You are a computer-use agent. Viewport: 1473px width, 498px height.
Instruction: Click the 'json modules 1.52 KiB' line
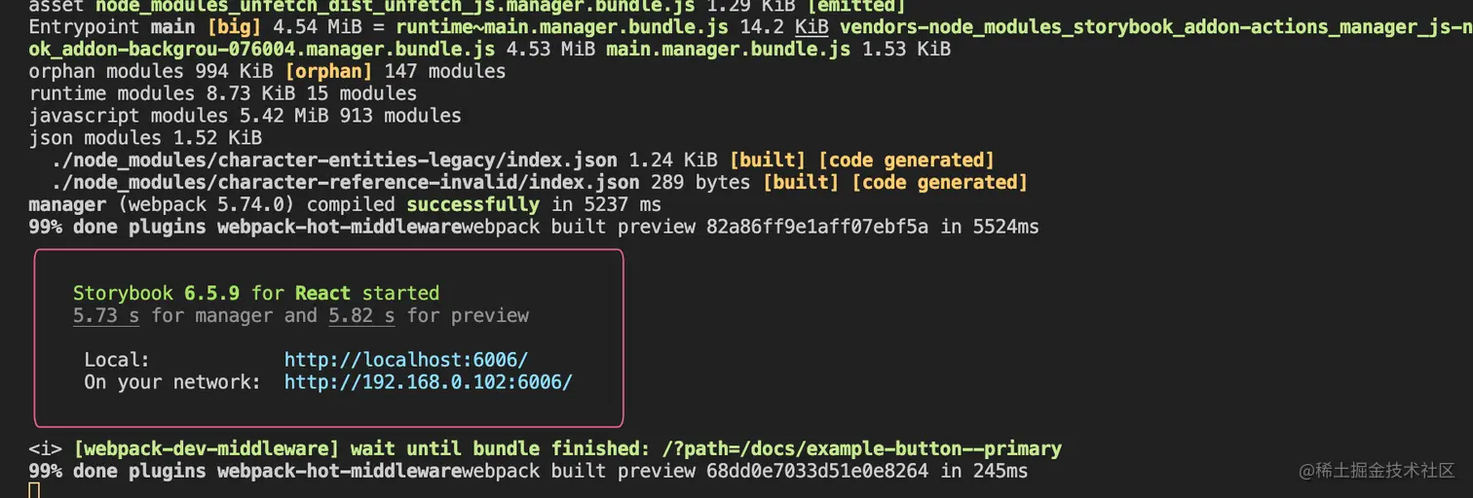pos(145,138)
